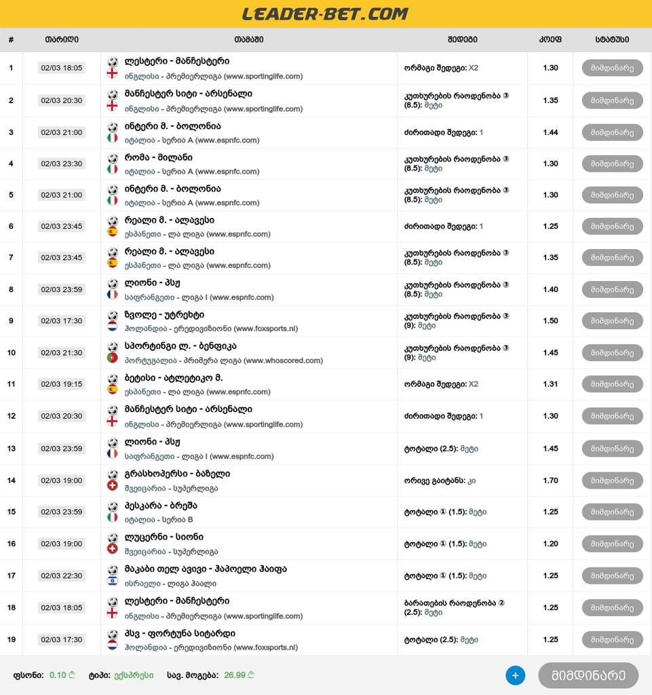Open იტალია - სერია B league link

click(x=159, y=519)
